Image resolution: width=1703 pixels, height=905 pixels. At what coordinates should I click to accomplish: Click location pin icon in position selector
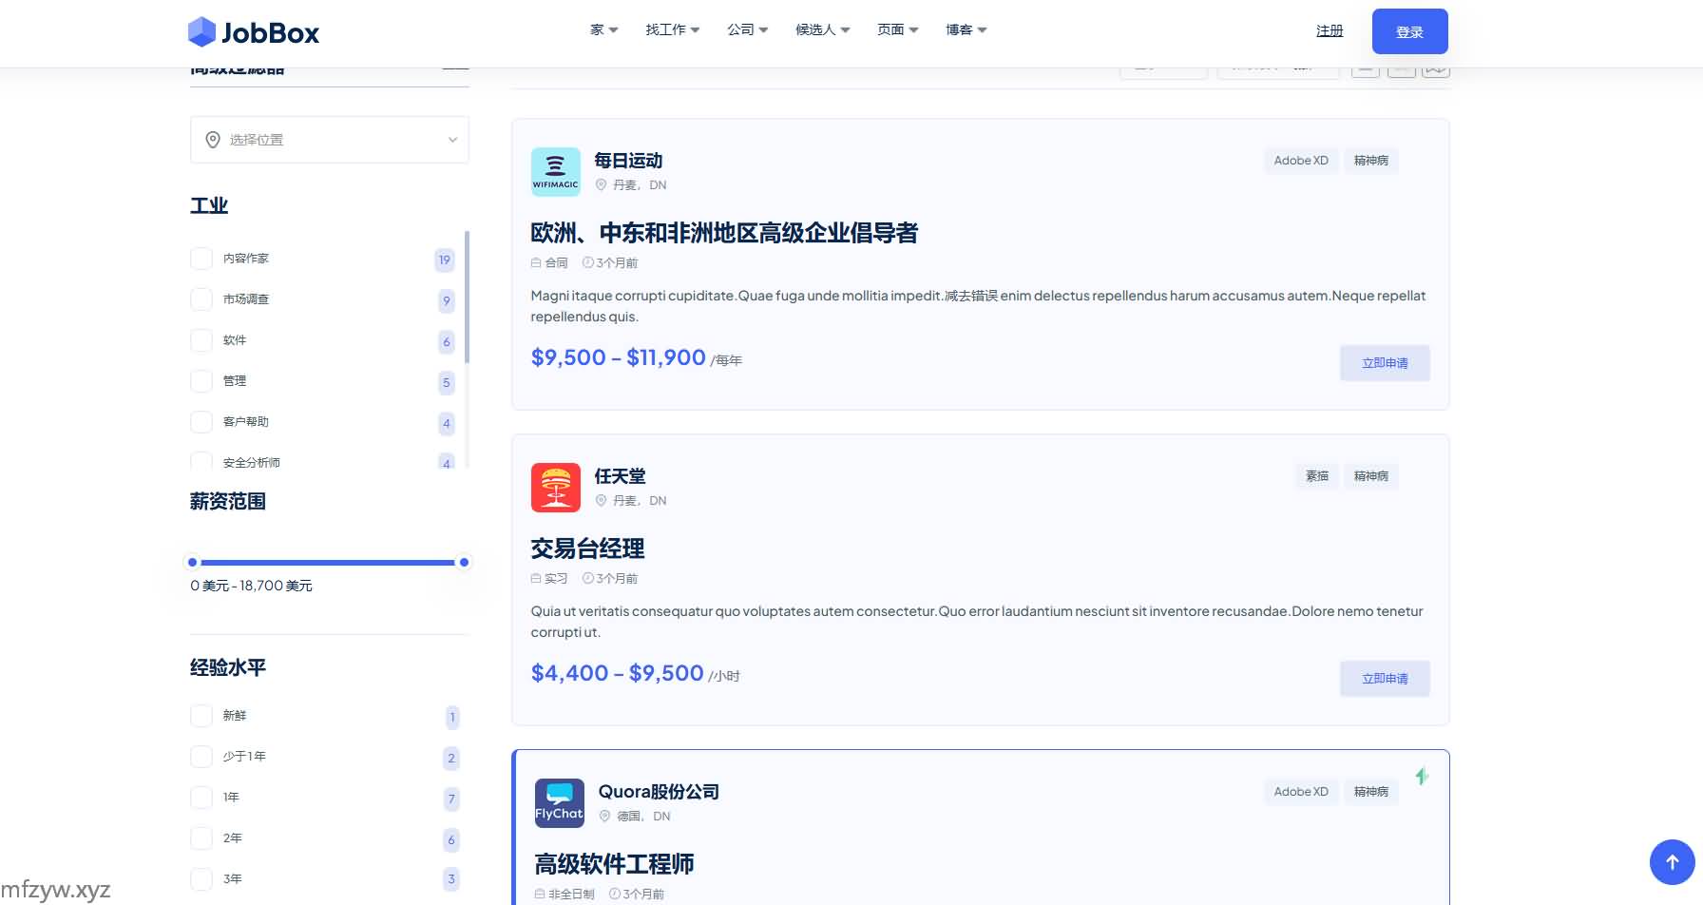point(213,140)
